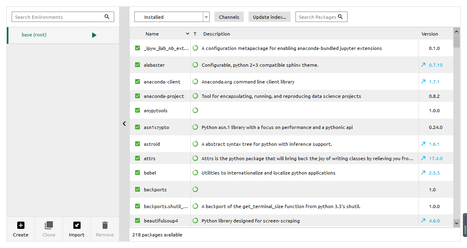Click the update arrow icon for babel
Screen dimensions: 467x248
pyautogui.click(x=423, y=173)
